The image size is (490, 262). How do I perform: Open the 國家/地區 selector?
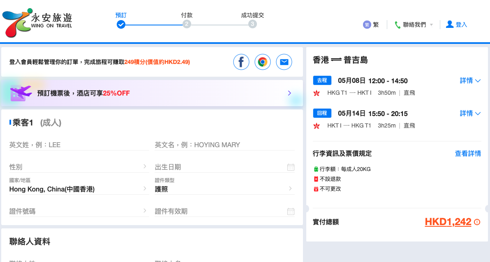78,189
